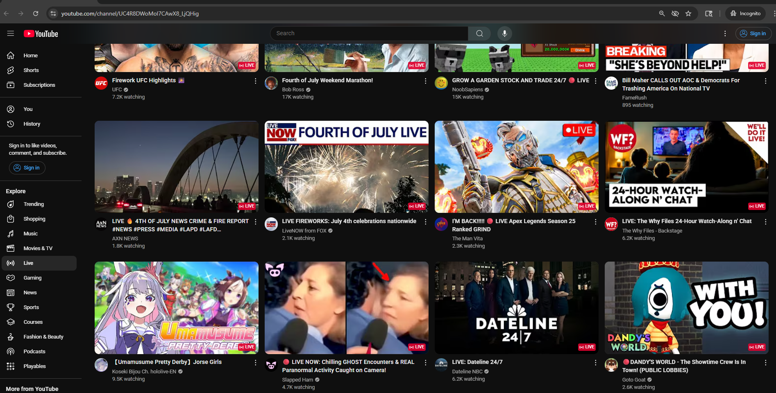Screen dimensions: 776x393
Task: Click the Movies & TV clapperboard icon
Action: tap(11, 248)
